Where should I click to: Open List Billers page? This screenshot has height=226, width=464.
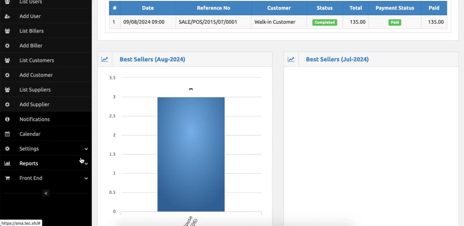(x=32, y=31)
